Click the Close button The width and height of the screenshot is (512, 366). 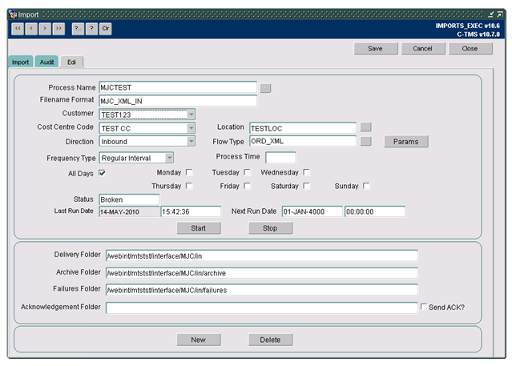click(470, 49)
